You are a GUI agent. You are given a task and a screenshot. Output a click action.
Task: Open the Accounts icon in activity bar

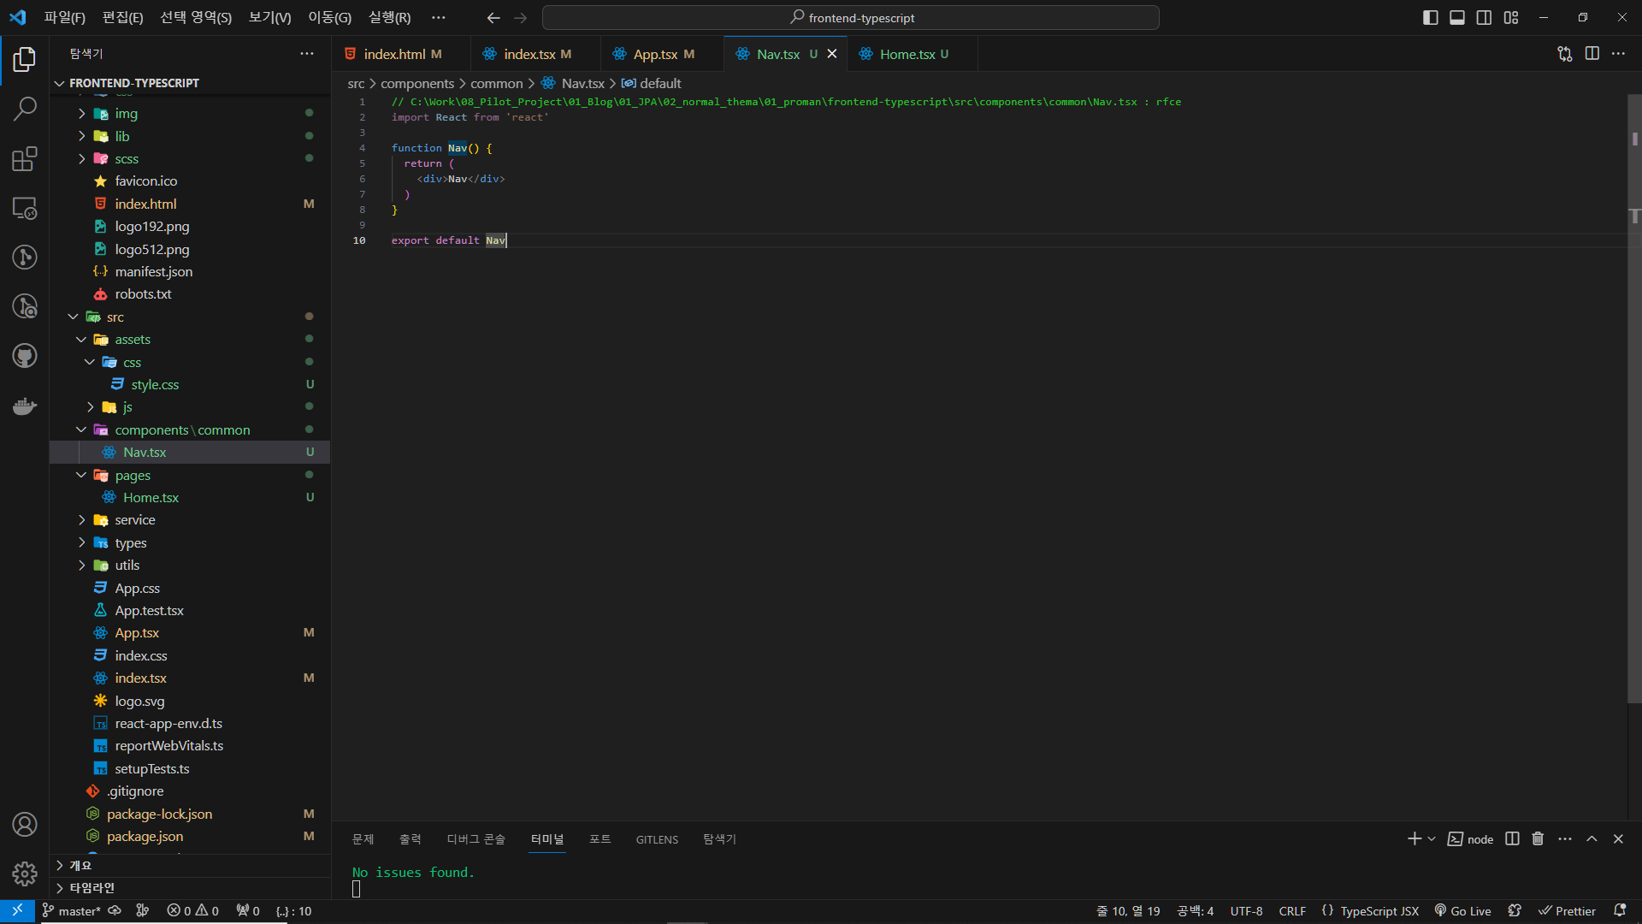(x=25, y=825)
